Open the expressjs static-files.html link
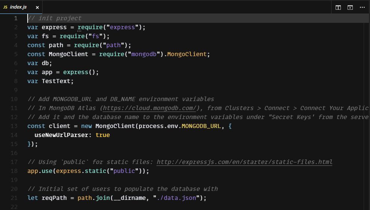 [x=244, y=162]
